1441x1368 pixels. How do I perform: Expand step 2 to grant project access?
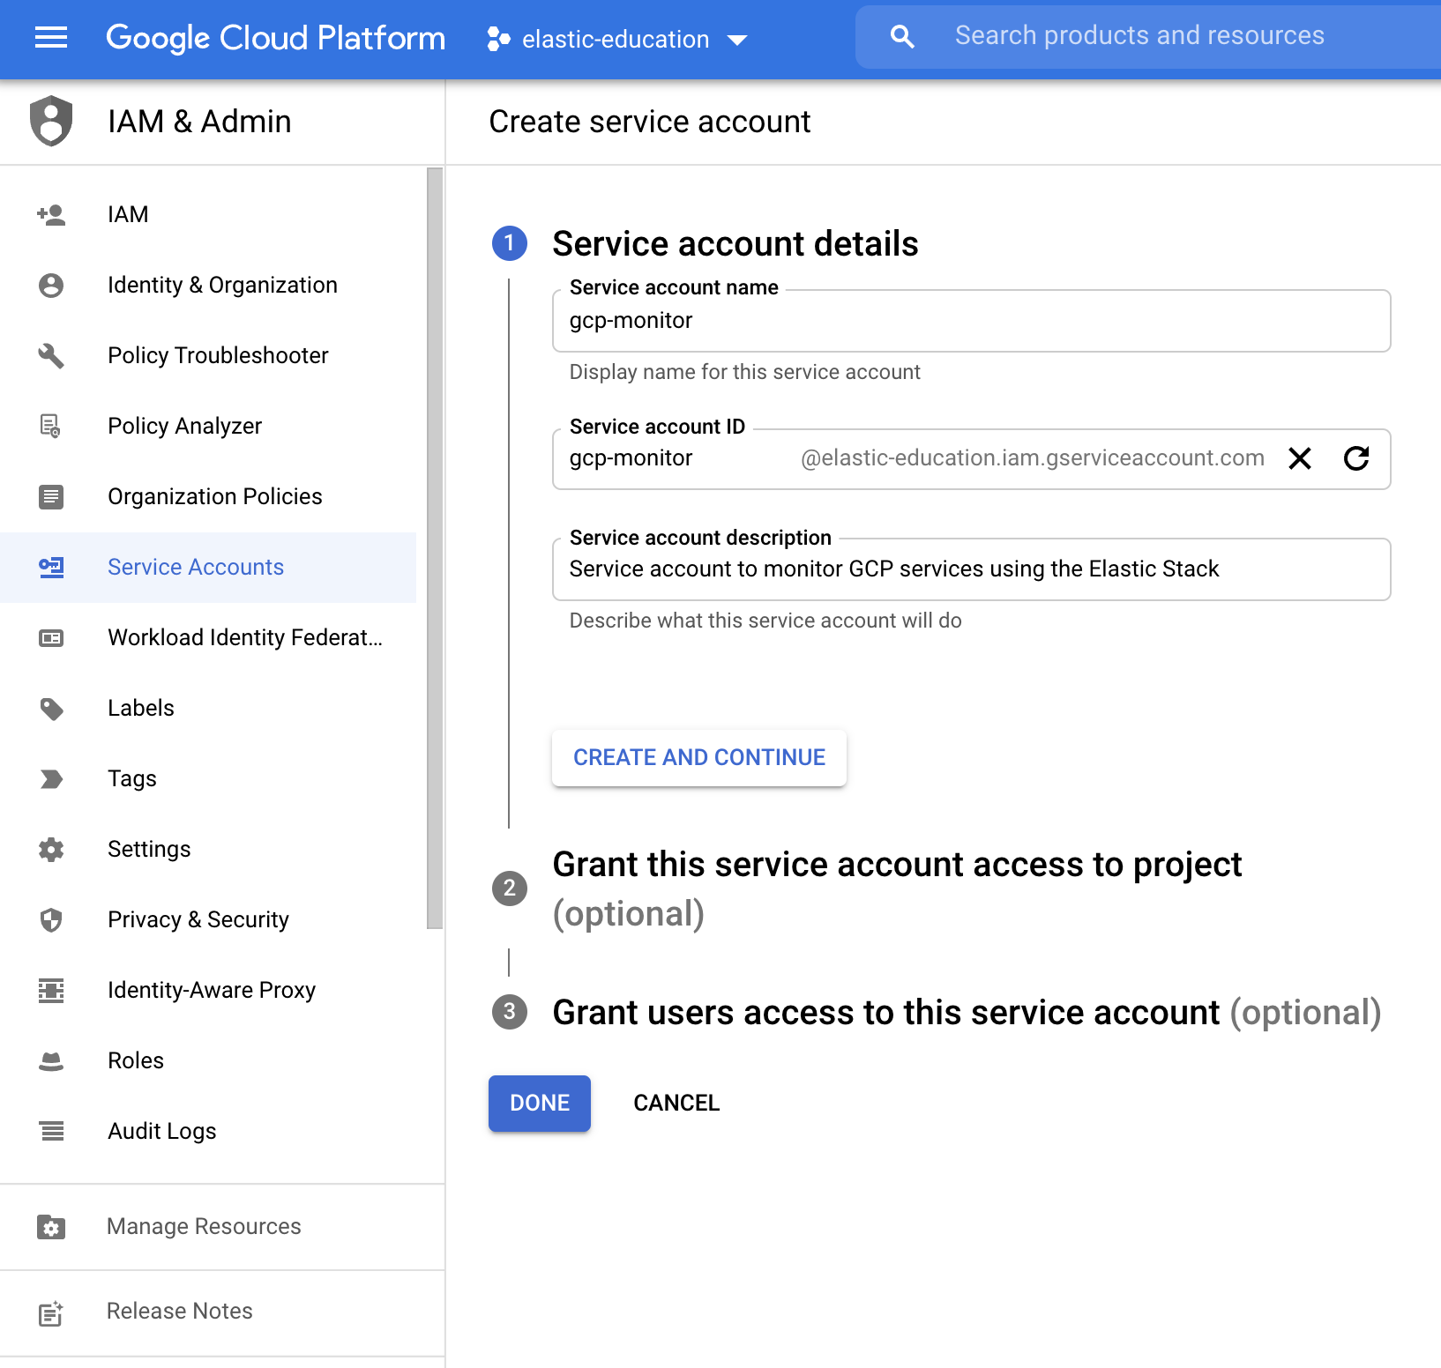896,865
